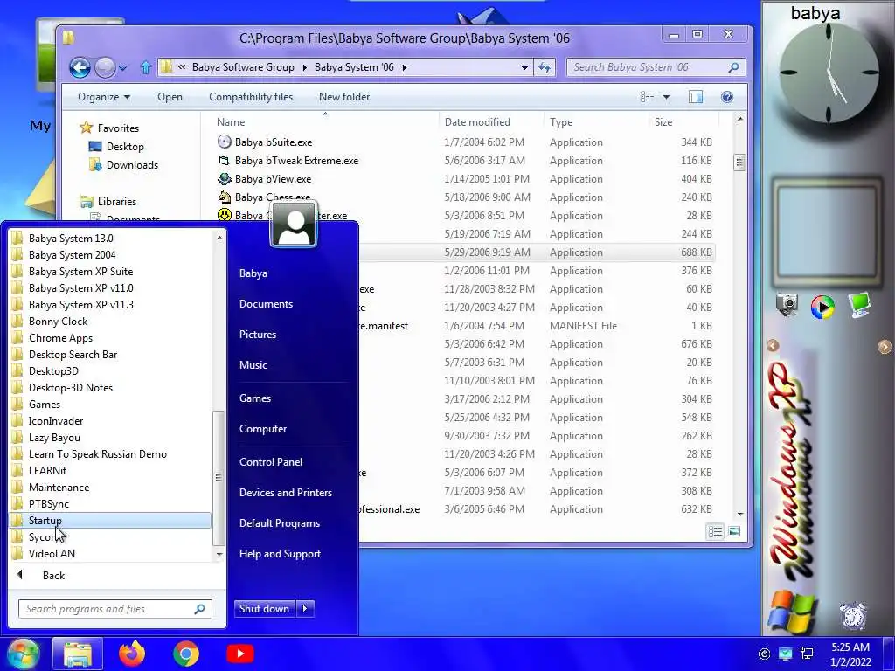The width and height of the screenshot is (895, 671).
Task: Expand Shut down options arrow
Action: [x=305, y=609]
